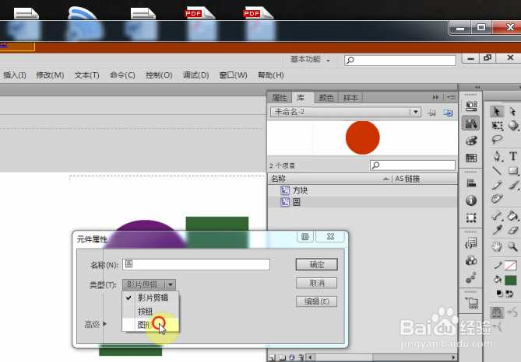The height and width of the screenshot is (362, 521).
Task: Switch to the 属性 tab
Action: tap(279, 98)
